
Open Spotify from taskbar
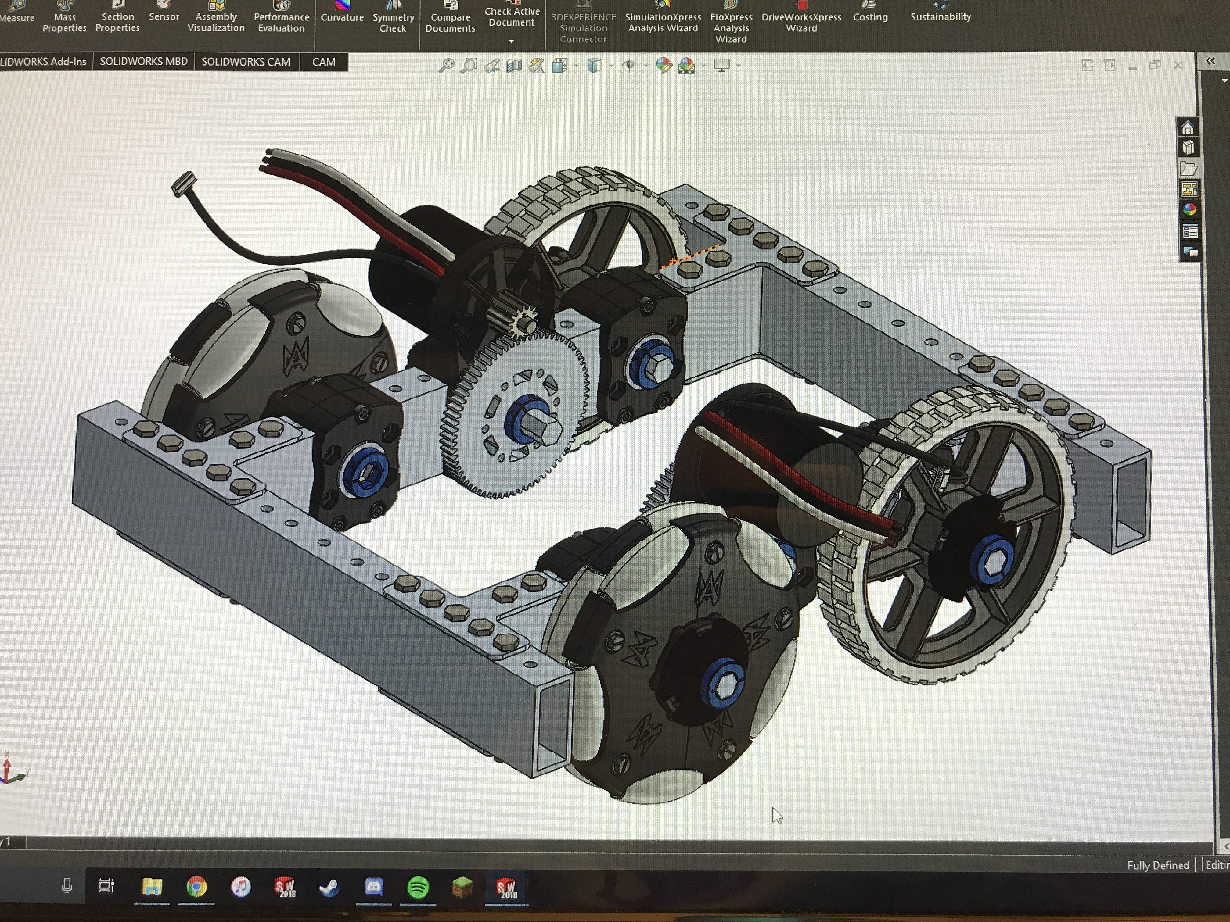coord(418,888)
